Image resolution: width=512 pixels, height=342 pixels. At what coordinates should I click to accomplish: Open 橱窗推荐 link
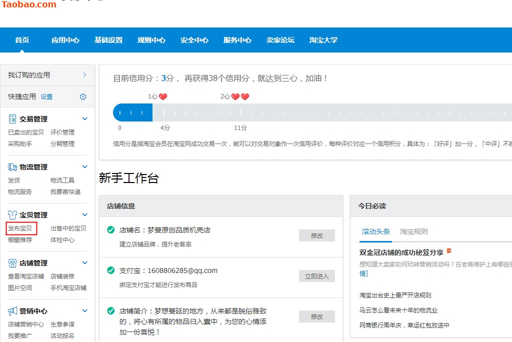[x=20, y=240]
